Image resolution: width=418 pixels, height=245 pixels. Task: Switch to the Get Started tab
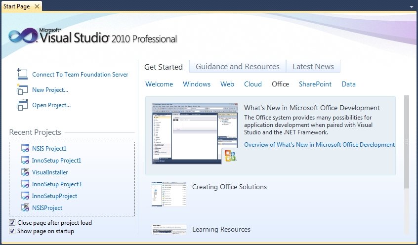click(164, 67)
